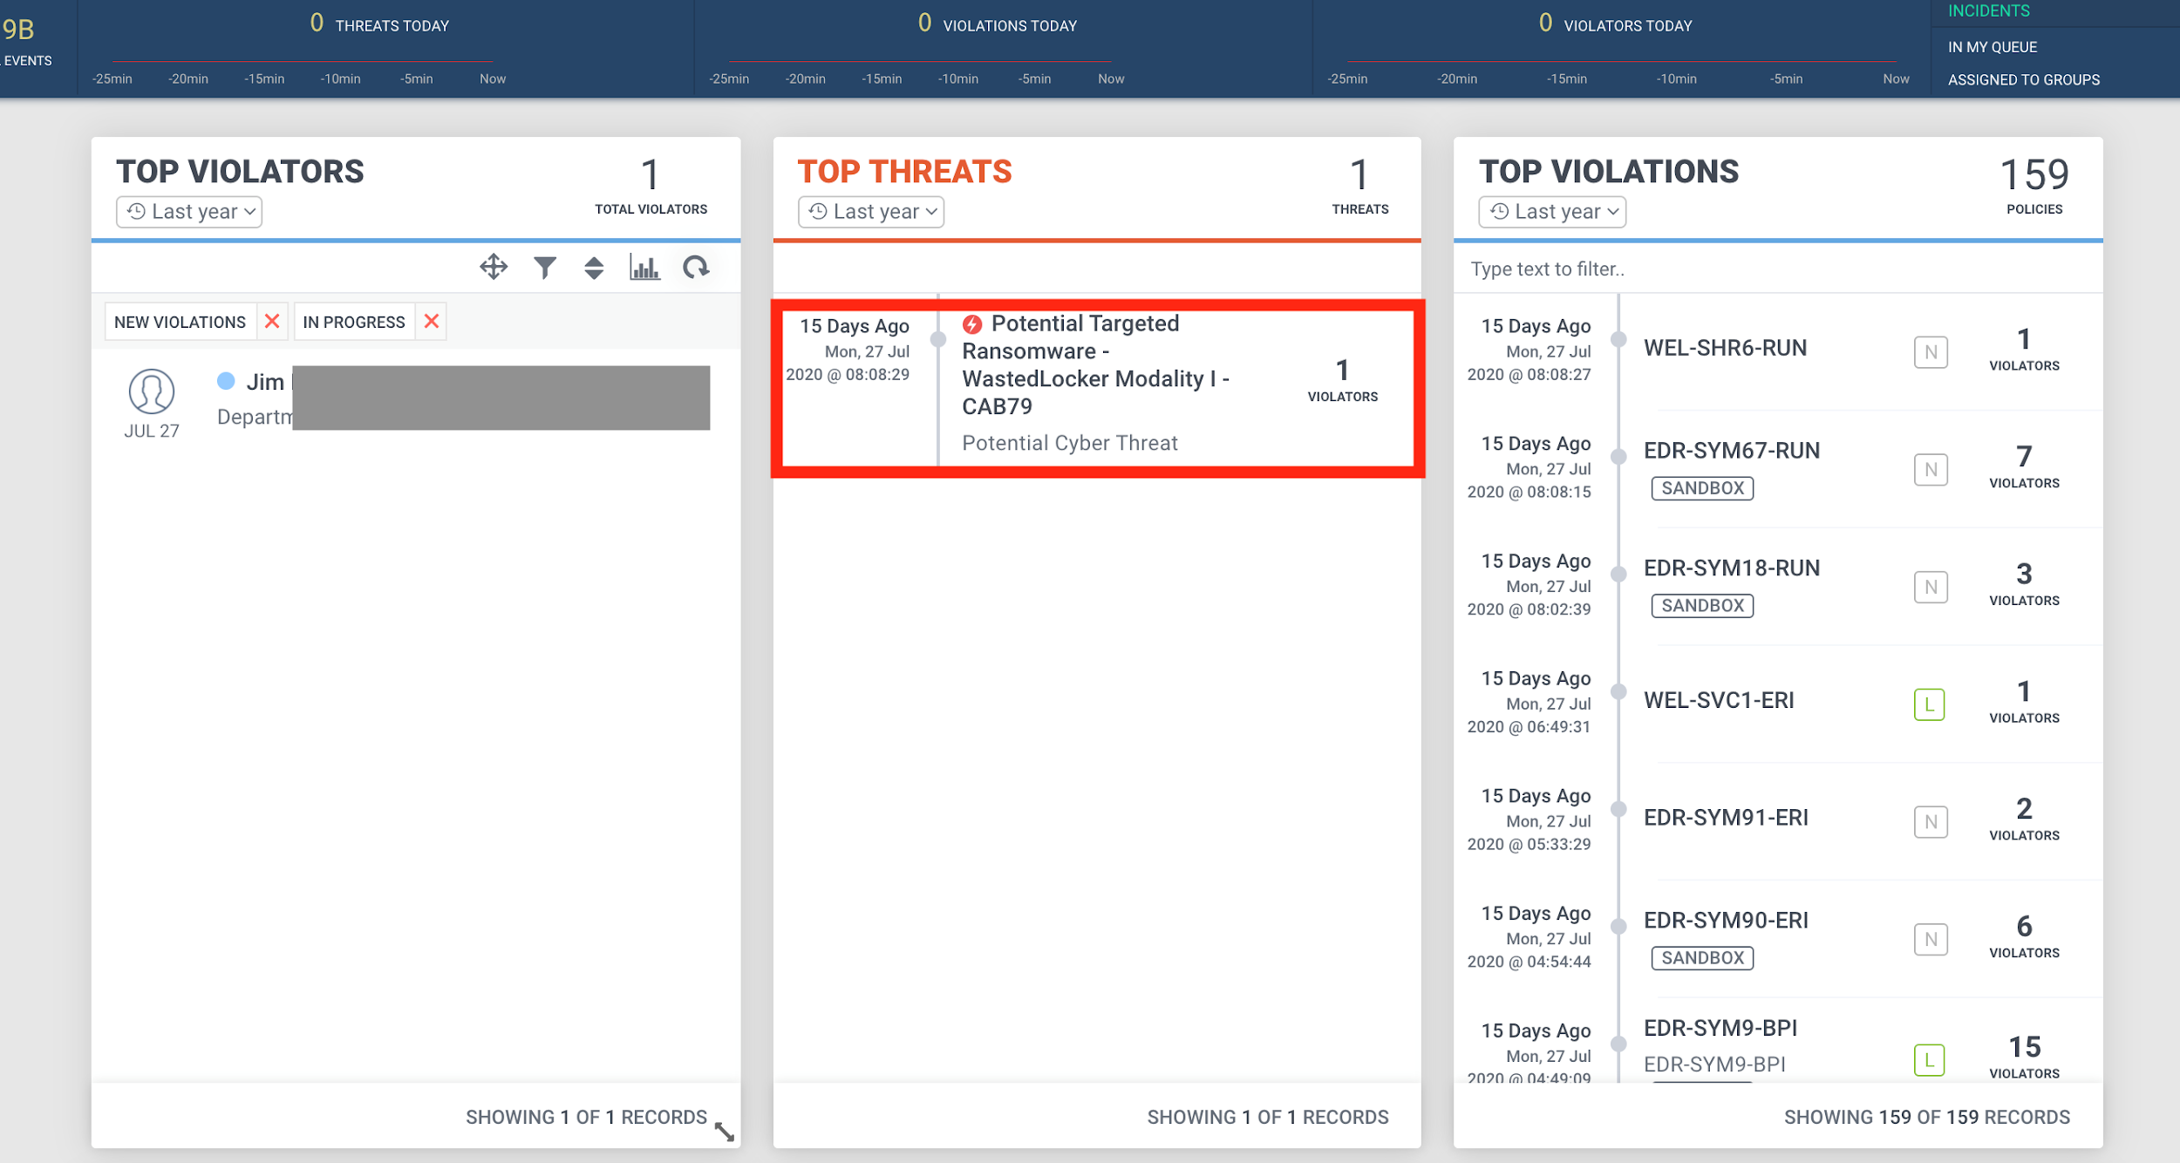
Task: Select ASSIGNED TO GROUPS menu item
Action: click(x=2023, y=79)
